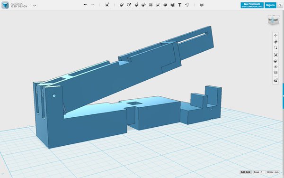Click the Sign In button
284x178 pixels.
[x=270, y=5]
